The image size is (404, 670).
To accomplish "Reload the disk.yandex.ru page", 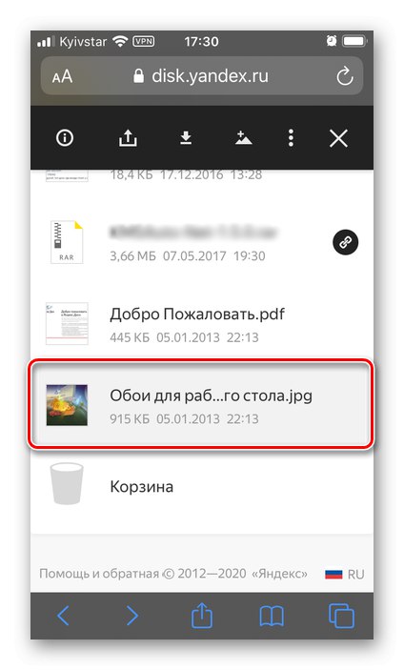I will tap(345, 77).
